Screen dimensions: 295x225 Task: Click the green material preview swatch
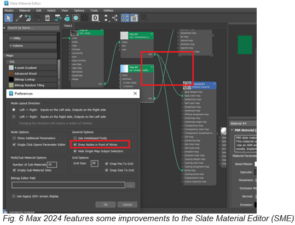245,45
